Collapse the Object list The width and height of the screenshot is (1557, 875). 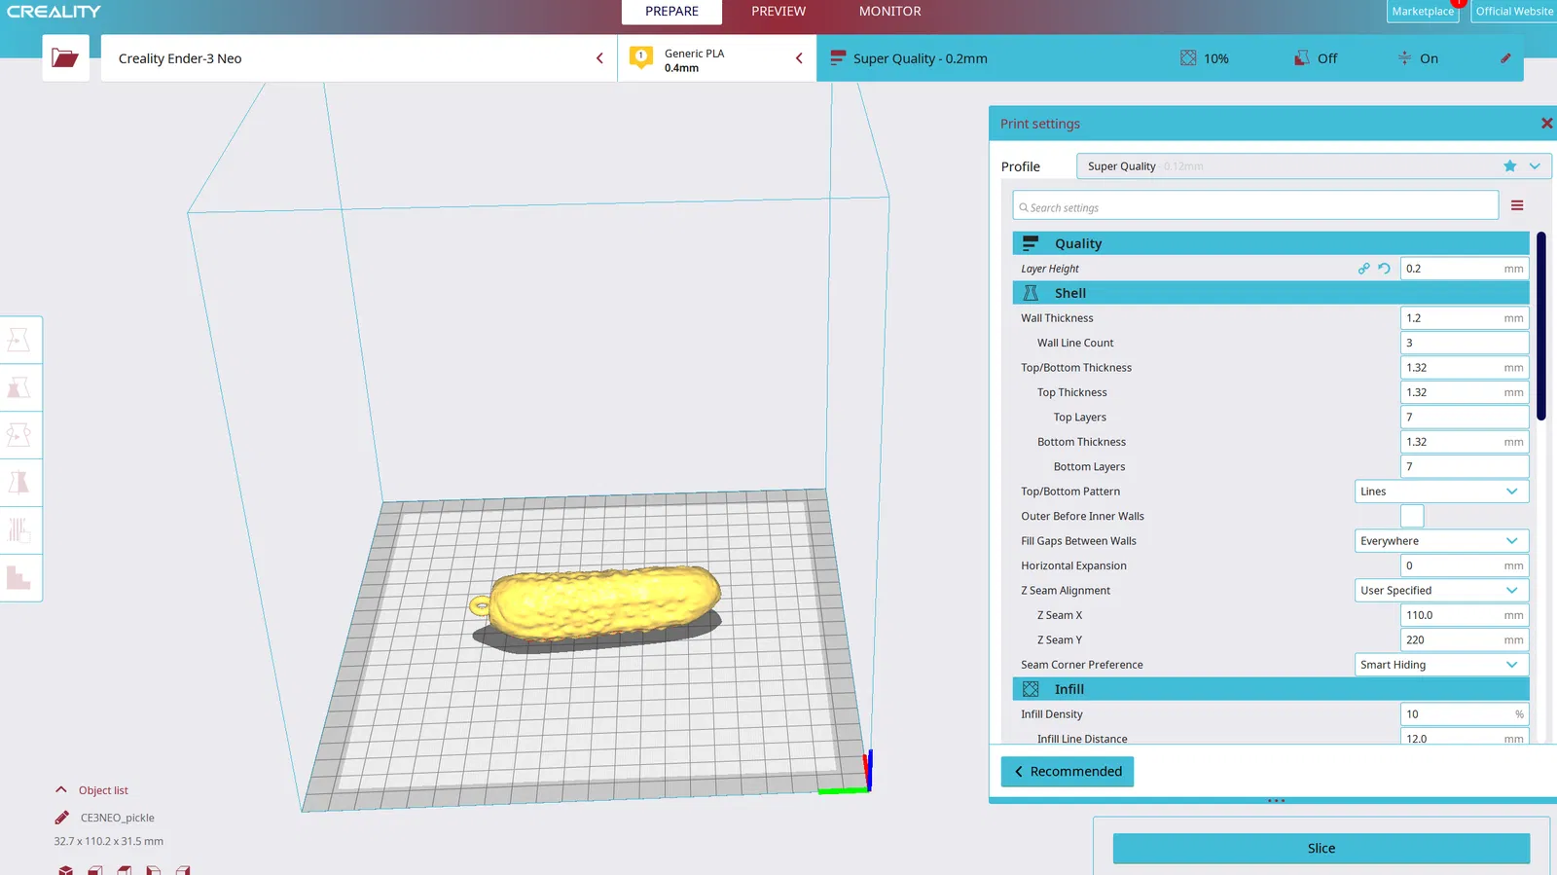pos(61,790)
